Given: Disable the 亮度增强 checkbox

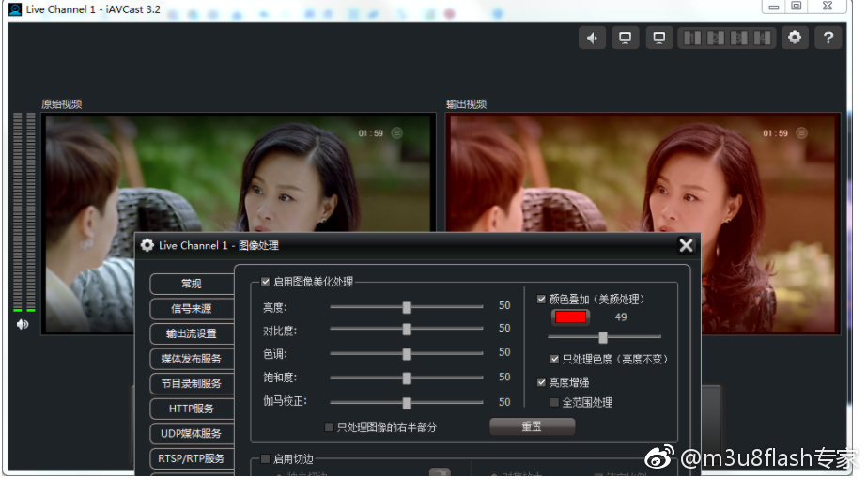Looking at the screenshot, I should [x=541, y=382].
